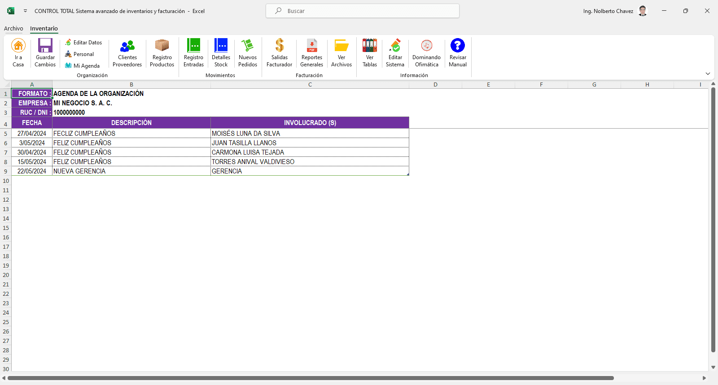The image size is (718, 385).
Task: Show Detalles Stock
Action: click(x=221, y=52)
